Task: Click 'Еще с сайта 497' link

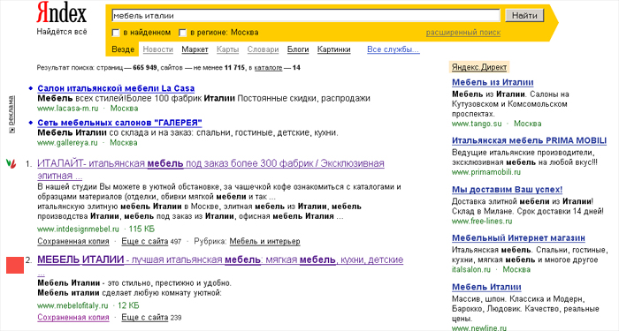Action: (151, 241)
